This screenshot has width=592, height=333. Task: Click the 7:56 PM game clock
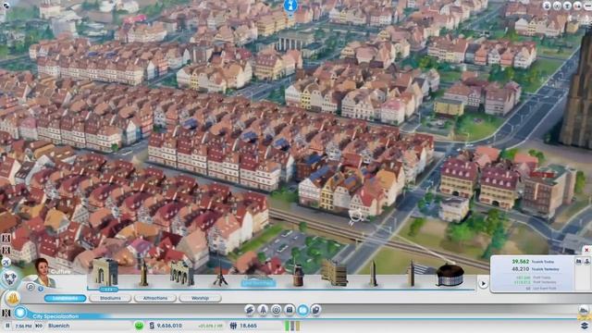(x=23, y=326)
